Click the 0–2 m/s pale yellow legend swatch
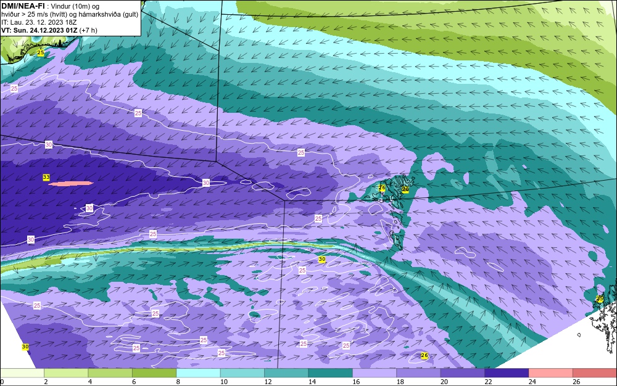Image resolution: width=617 pixels, height=386 pixels. point(22,373)
